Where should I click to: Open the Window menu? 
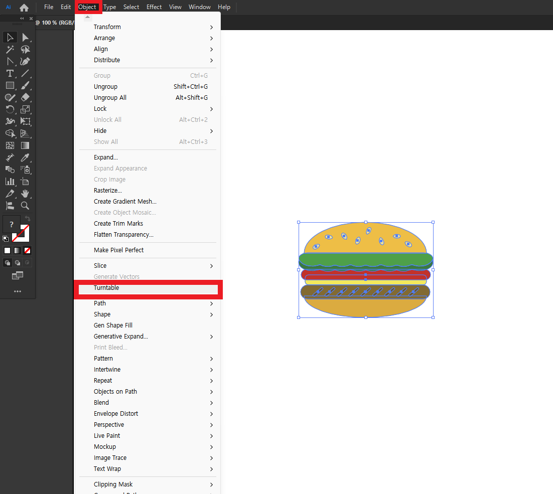pos(200,7)
